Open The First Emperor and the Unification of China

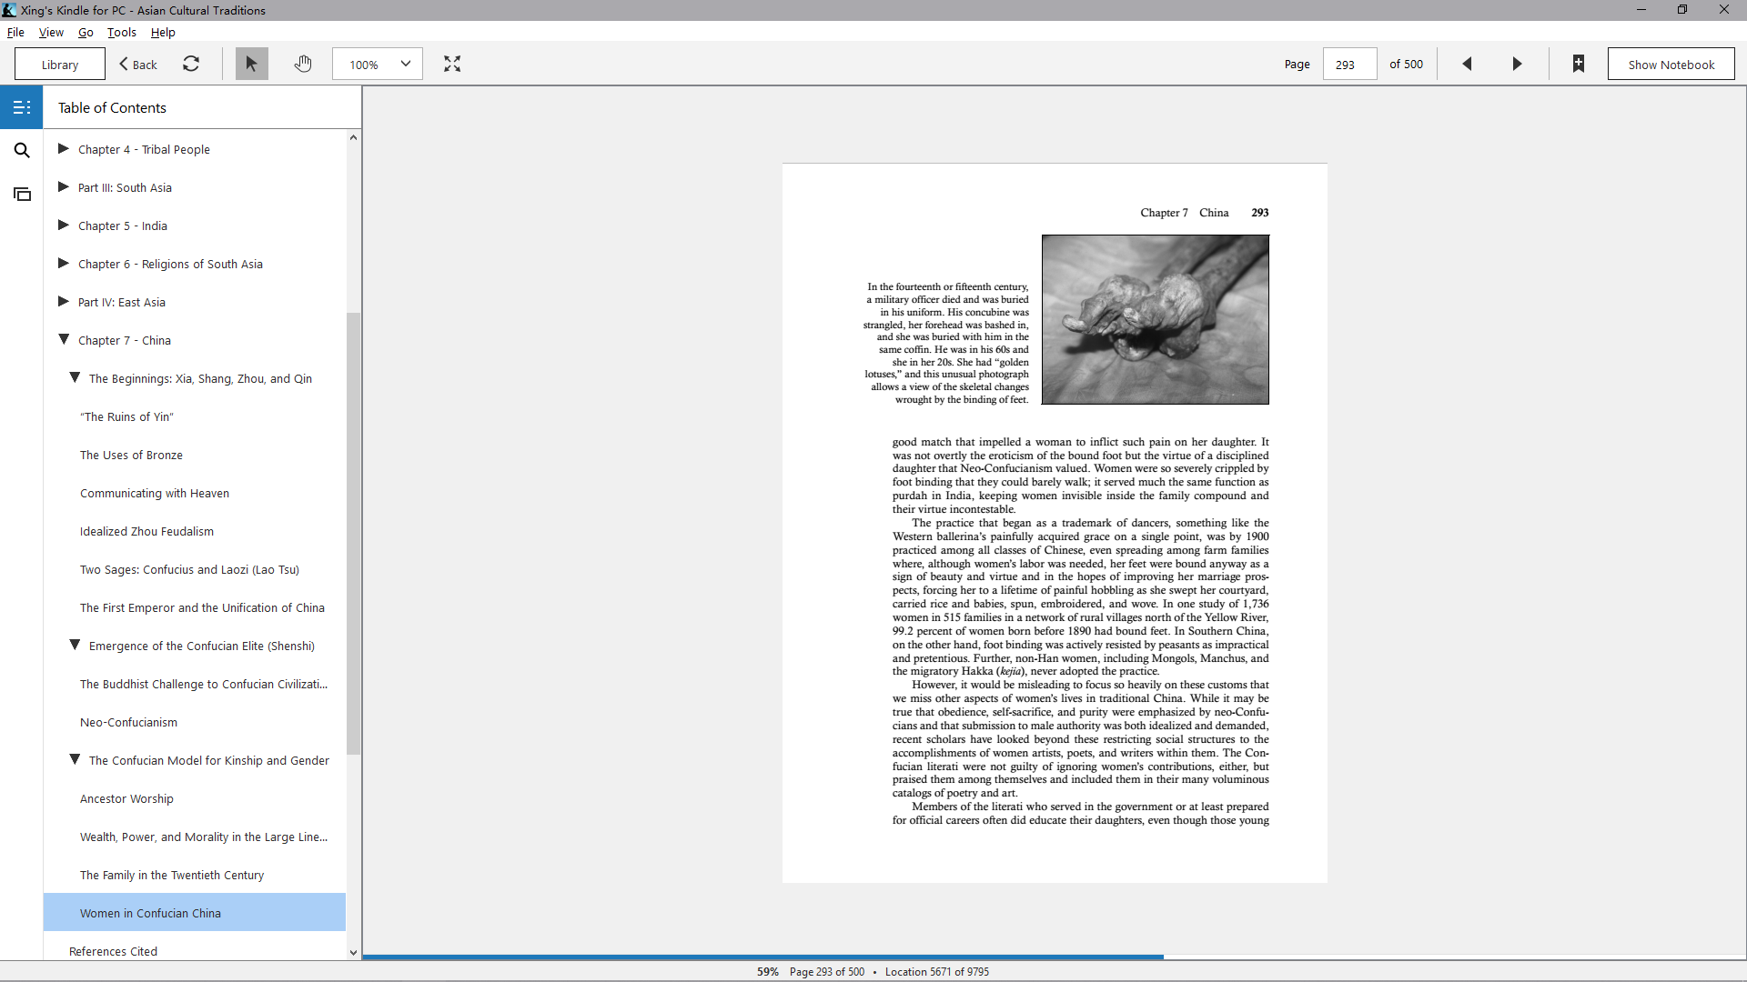[x=202, y=607]
